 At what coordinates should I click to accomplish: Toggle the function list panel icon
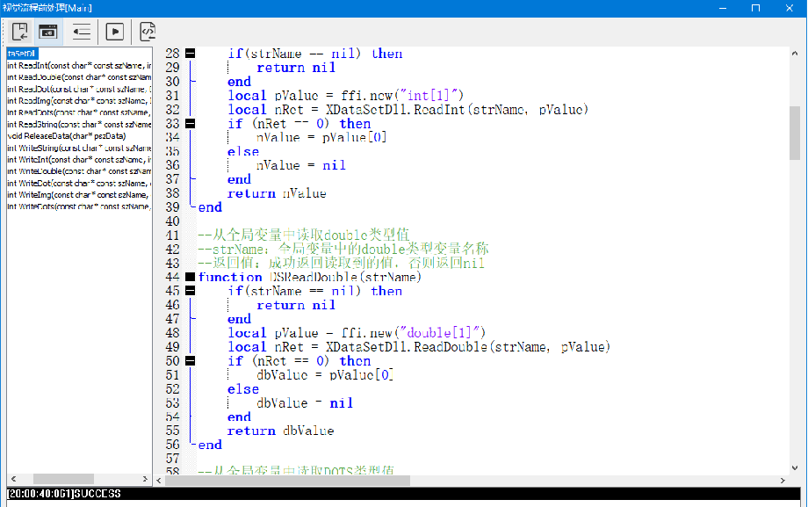[48, 32]
